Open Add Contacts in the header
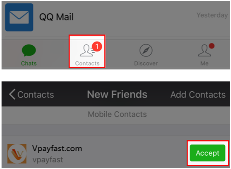 click(198, 95)
